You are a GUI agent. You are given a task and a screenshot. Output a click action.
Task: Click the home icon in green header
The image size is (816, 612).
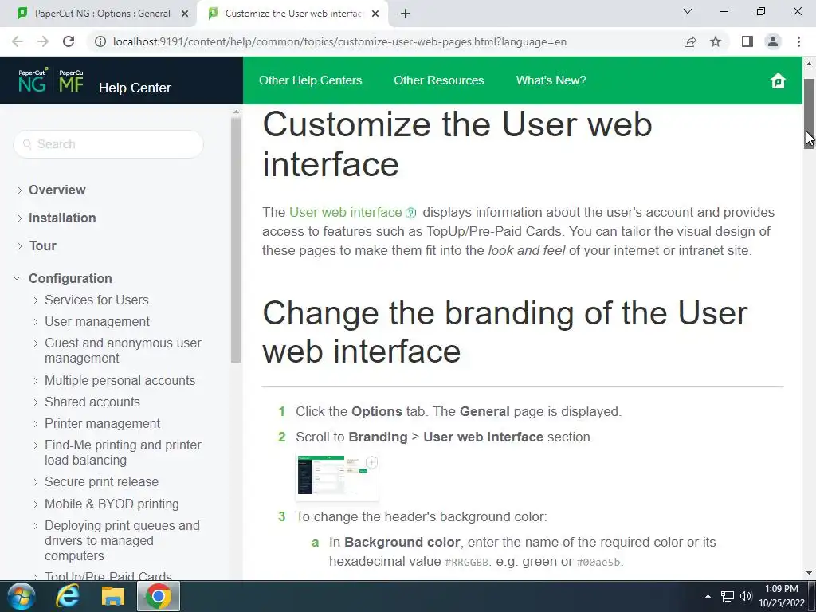tap(778, 80)
